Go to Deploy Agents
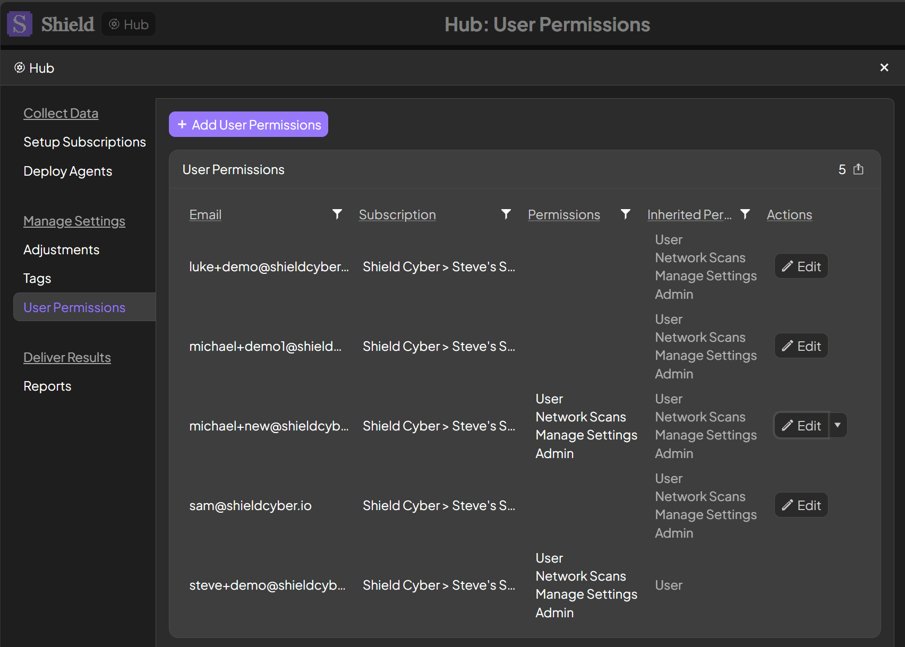Image resolution: width=905 pixels, height=647 pixels. coord(68,171)
